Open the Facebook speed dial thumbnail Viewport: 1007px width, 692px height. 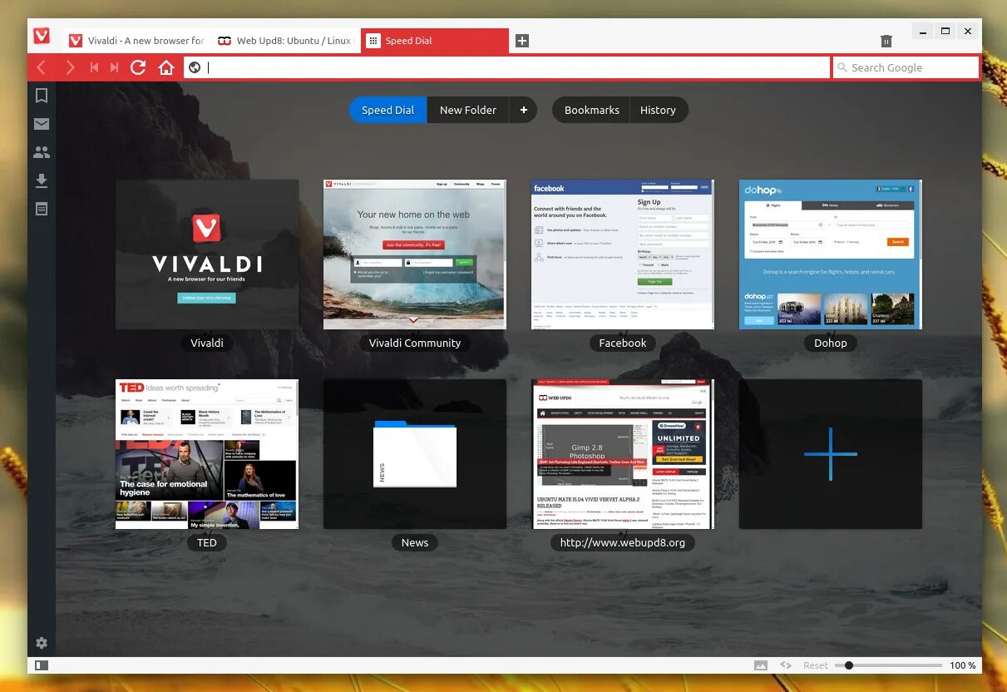click(623, 255)
